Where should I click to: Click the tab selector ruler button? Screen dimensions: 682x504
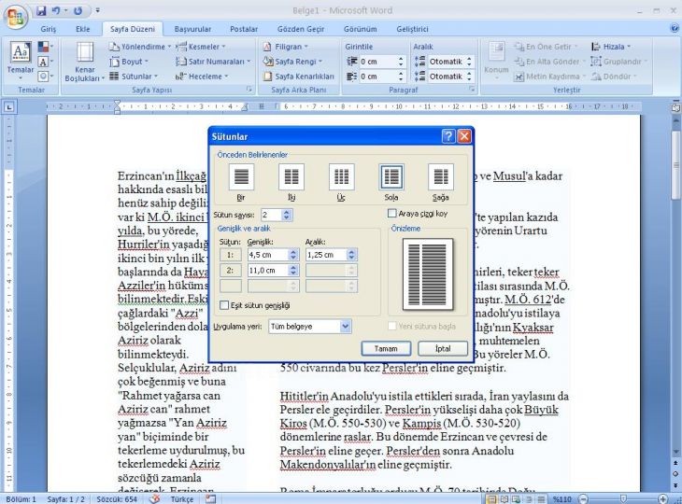click(x=9, y=106)
